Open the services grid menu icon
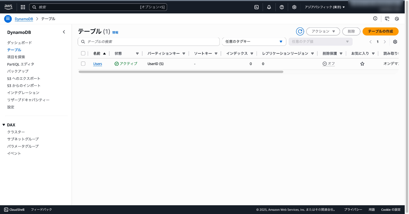Screen dimensions: 409x214 (23, 7)
